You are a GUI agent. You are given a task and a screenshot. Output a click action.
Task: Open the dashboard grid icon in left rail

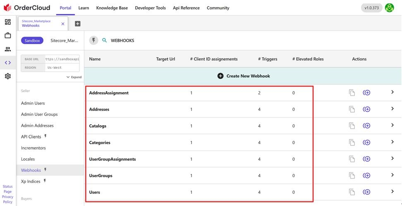[8, 22]
